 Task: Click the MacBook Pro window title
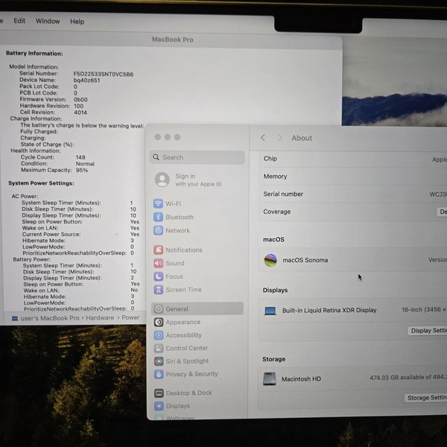(x=173, y=39)
